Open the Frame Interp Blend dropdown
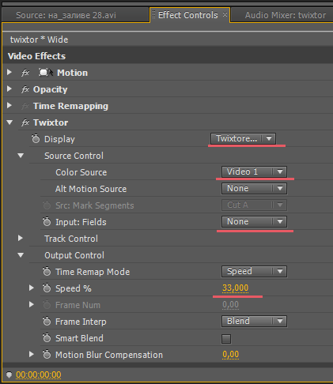This screenshot has width=333, height=384. point(254,321)
